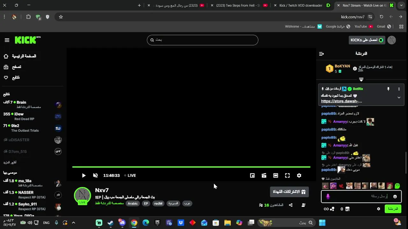Open Discord from the taskbar
This screenshot has width=408, height=229.
click(122, 223)
